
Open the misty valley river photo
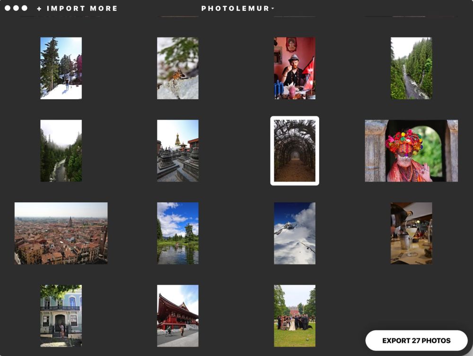61,151
